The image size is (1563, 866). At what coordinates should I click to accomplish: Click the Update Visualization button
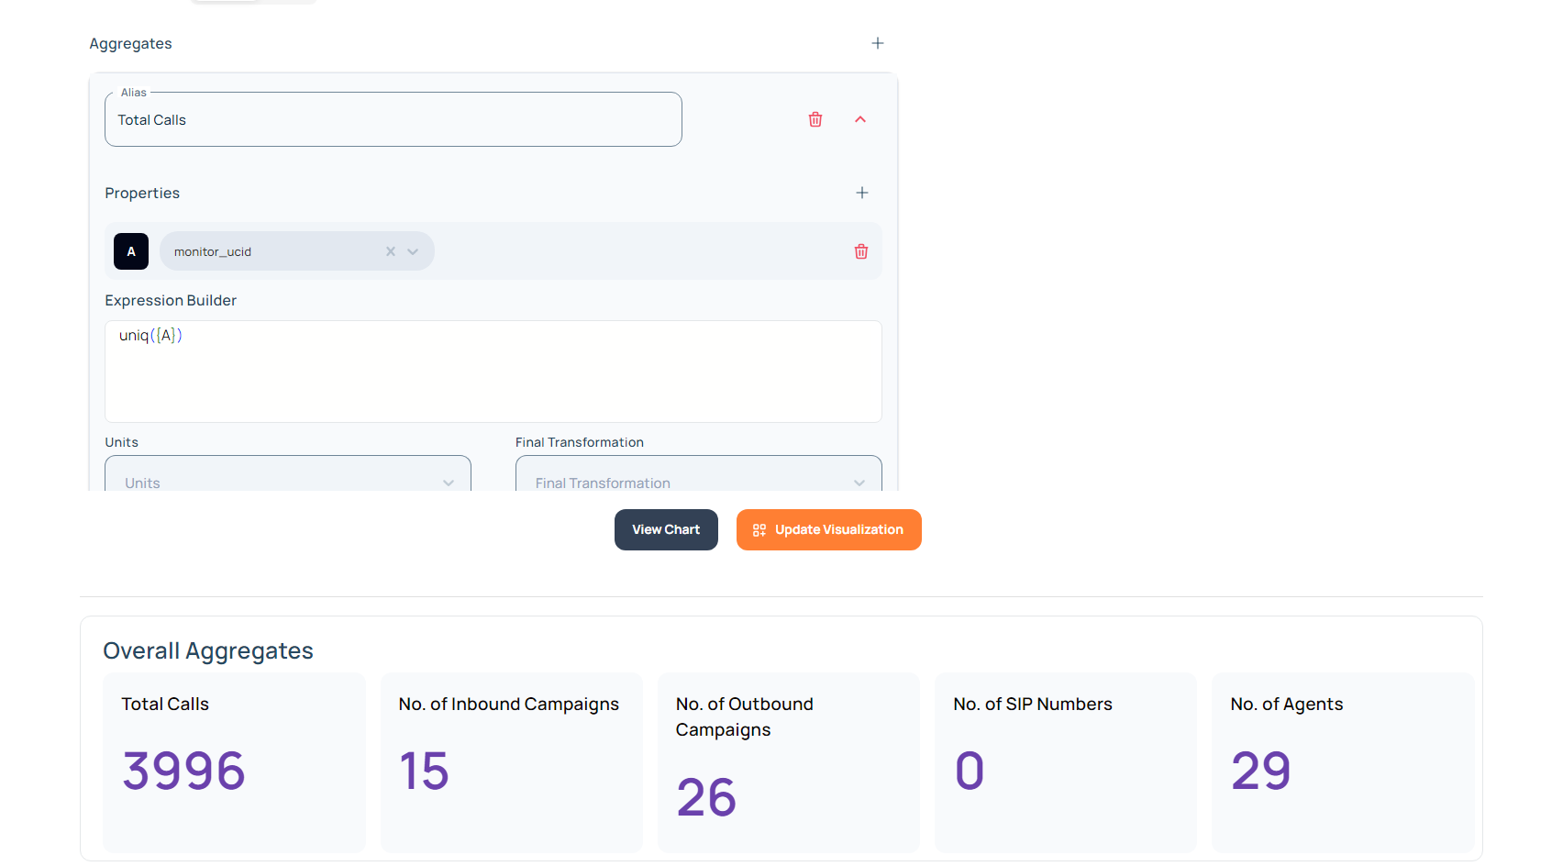tap(828, 530)
